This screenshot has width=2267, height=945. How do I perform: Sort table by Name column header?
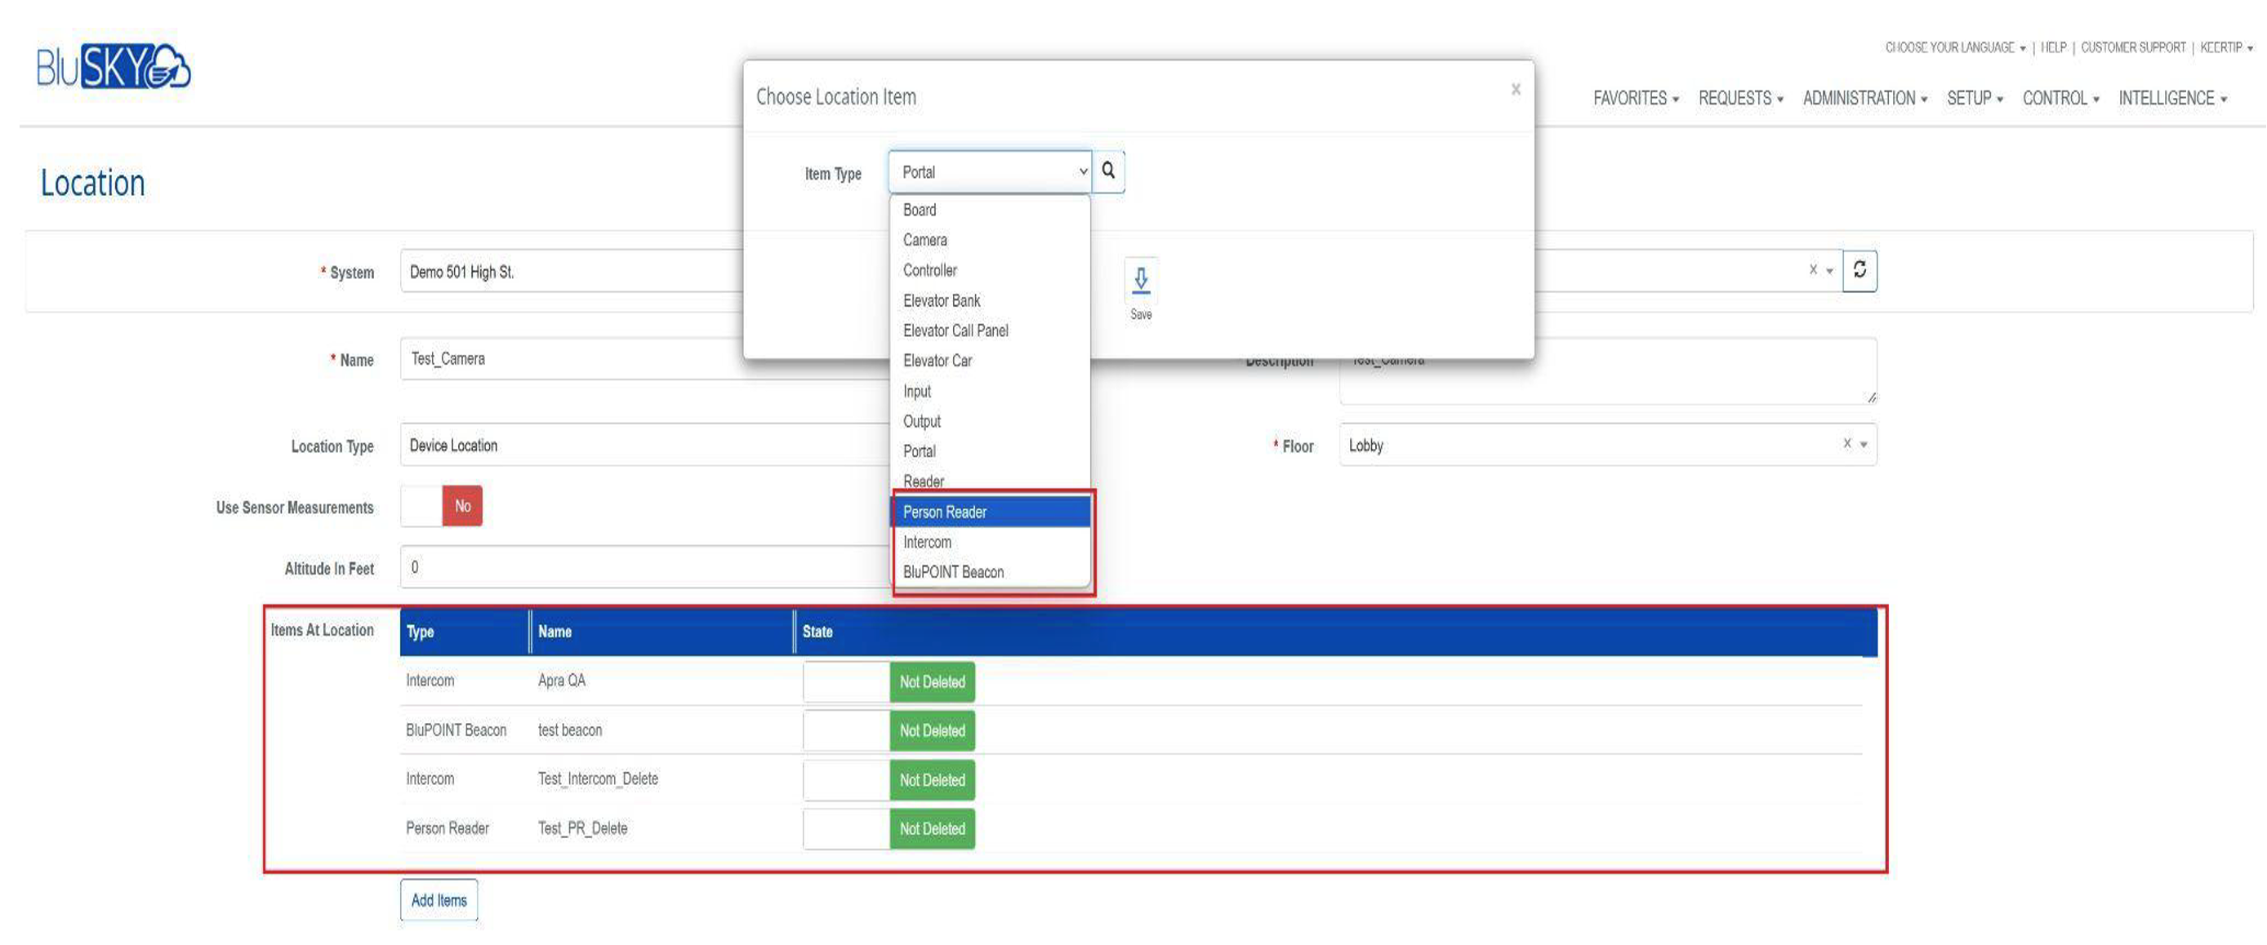tap(661, 632)
